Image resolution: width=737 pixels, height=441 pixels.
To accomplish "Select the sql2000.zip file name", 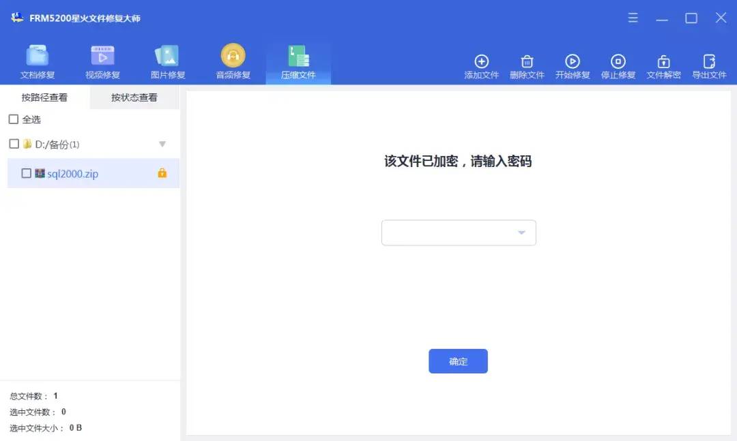I will (x=73, y=174).
